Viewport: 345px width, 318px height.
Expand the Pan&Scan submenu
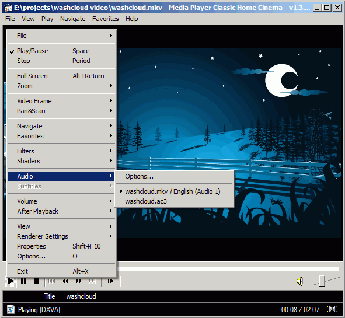point(61,111)
